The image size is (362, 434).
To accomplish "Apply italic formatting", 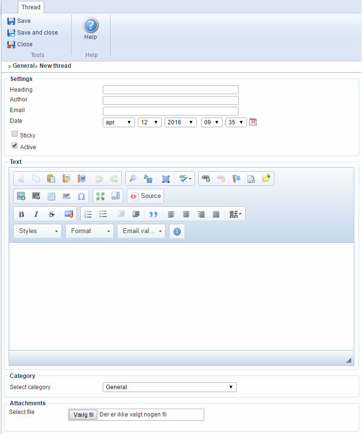I will (x=36, y=214).
